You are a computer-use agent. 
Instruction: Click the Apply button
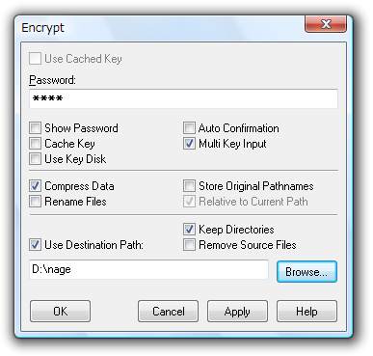tap(237, 311)
